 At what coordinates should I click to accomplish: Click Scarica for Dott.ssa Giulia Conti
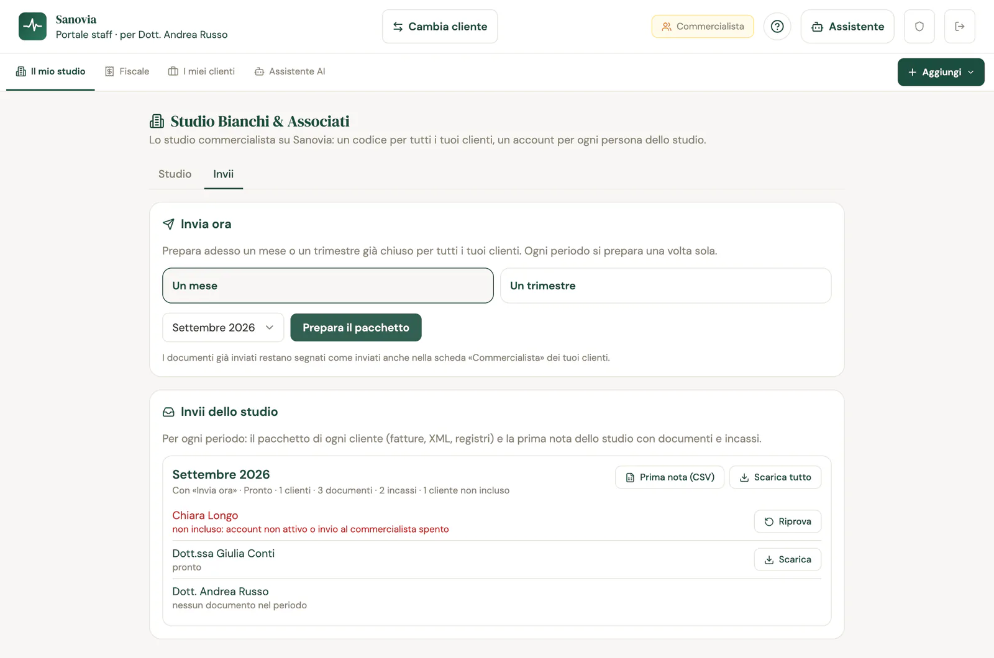click(788, 559)
